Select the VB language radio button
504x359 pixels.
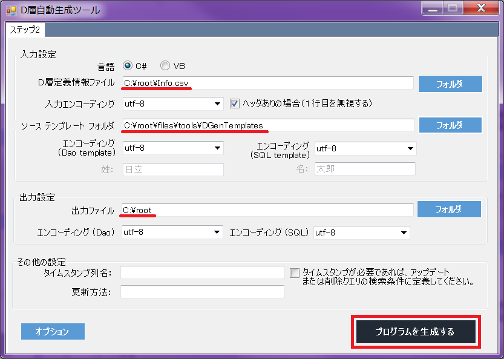coord(165,65)
